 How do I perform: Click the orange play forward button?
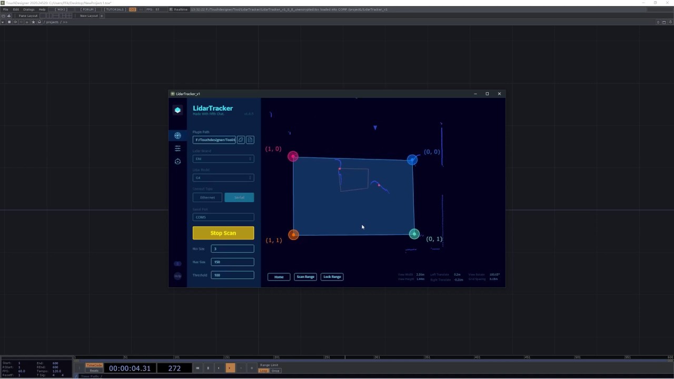click(x=230, y=368)
